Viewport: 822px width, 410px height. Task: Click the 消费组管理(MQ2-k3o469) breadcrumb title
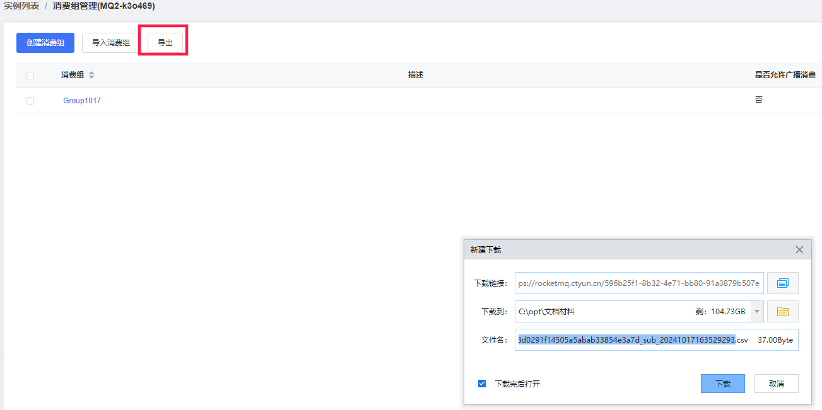click(104, 6)
